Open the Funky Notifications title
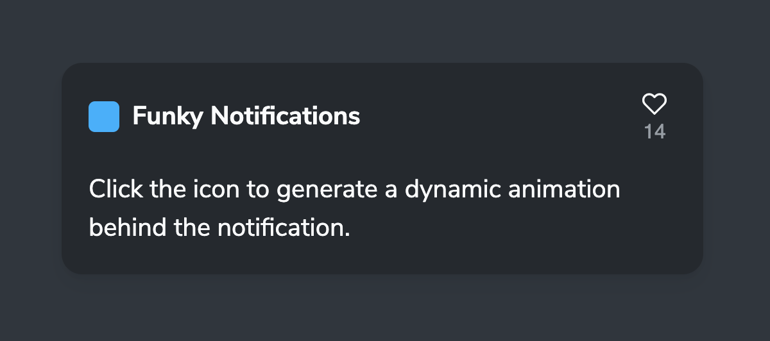770x341 pixels. (x=246, y=117)
